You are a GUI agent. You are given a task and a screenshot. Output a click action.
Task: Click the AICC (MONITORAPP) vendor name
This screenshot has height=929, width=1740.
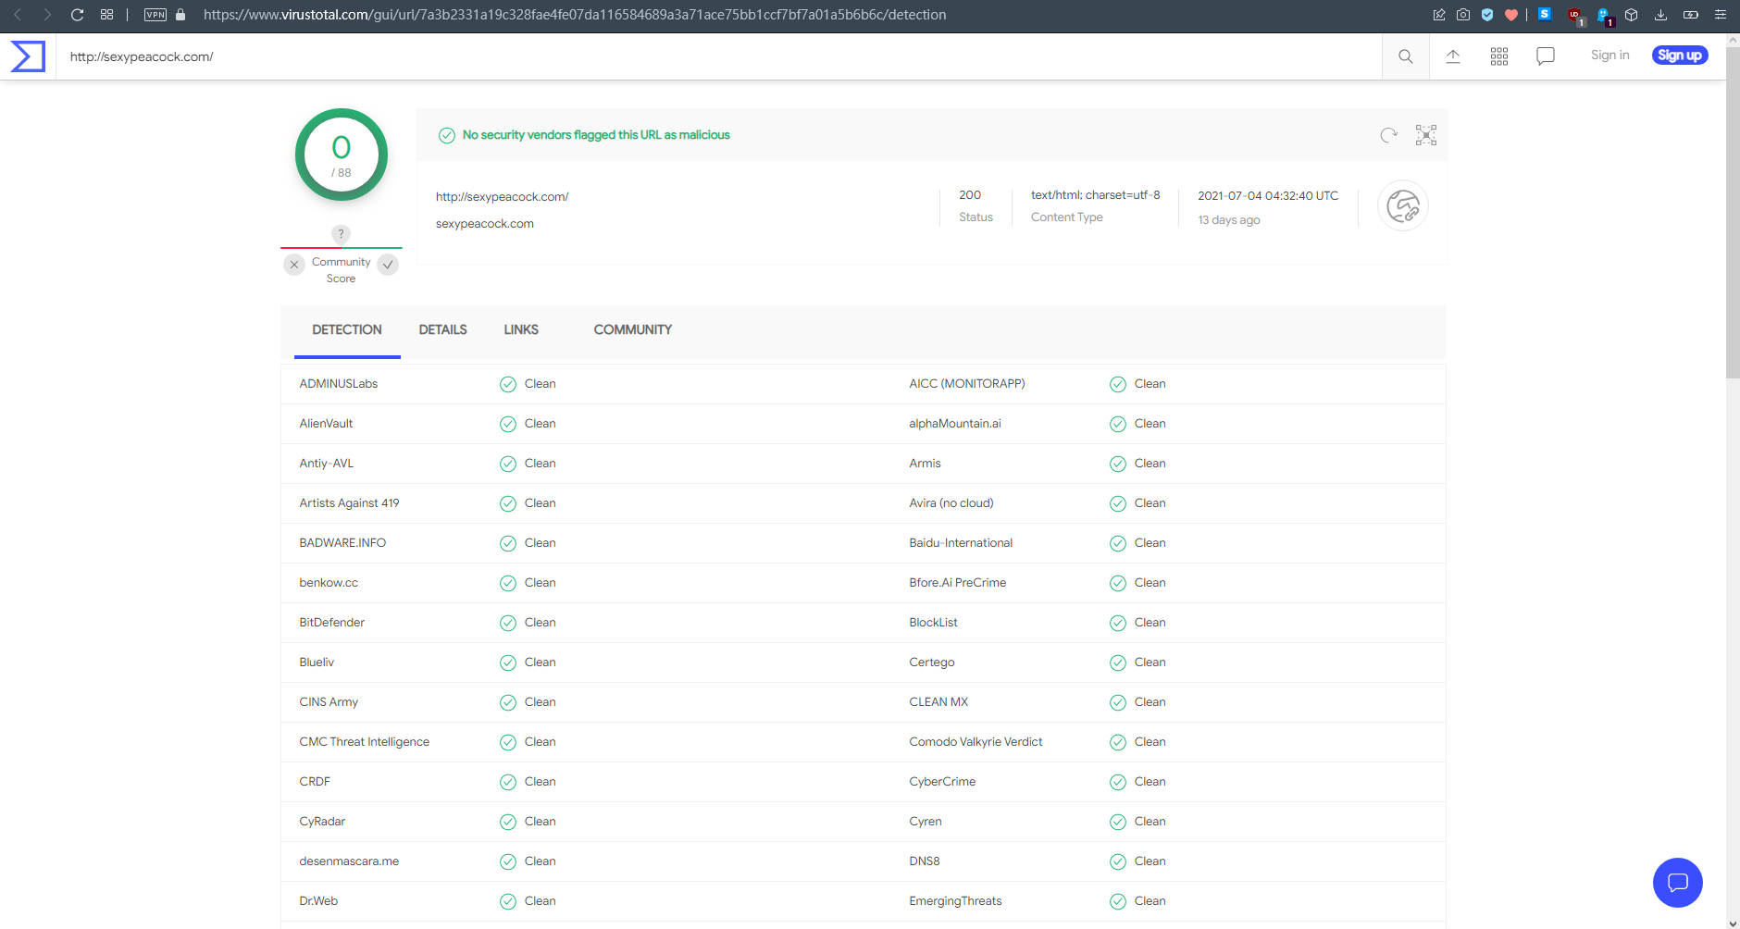tap(967, 384)
